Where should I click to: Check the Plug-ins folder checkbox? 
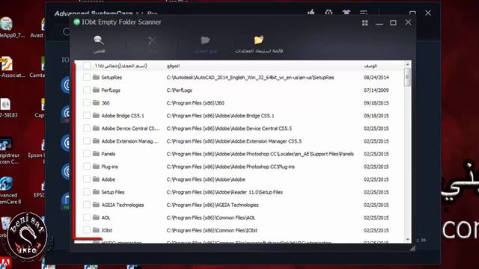tap(87, 167)
